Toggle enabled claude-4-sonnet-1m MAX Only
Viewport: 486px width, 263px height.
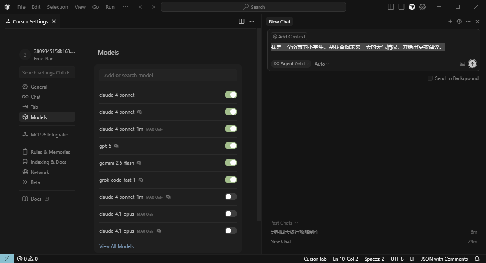[231, 129]
